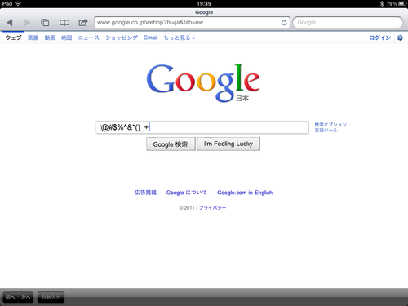This screenshot has height=306, width=408.
Task: Tap the Safari back arrow
Action: (x=10, y=23)
